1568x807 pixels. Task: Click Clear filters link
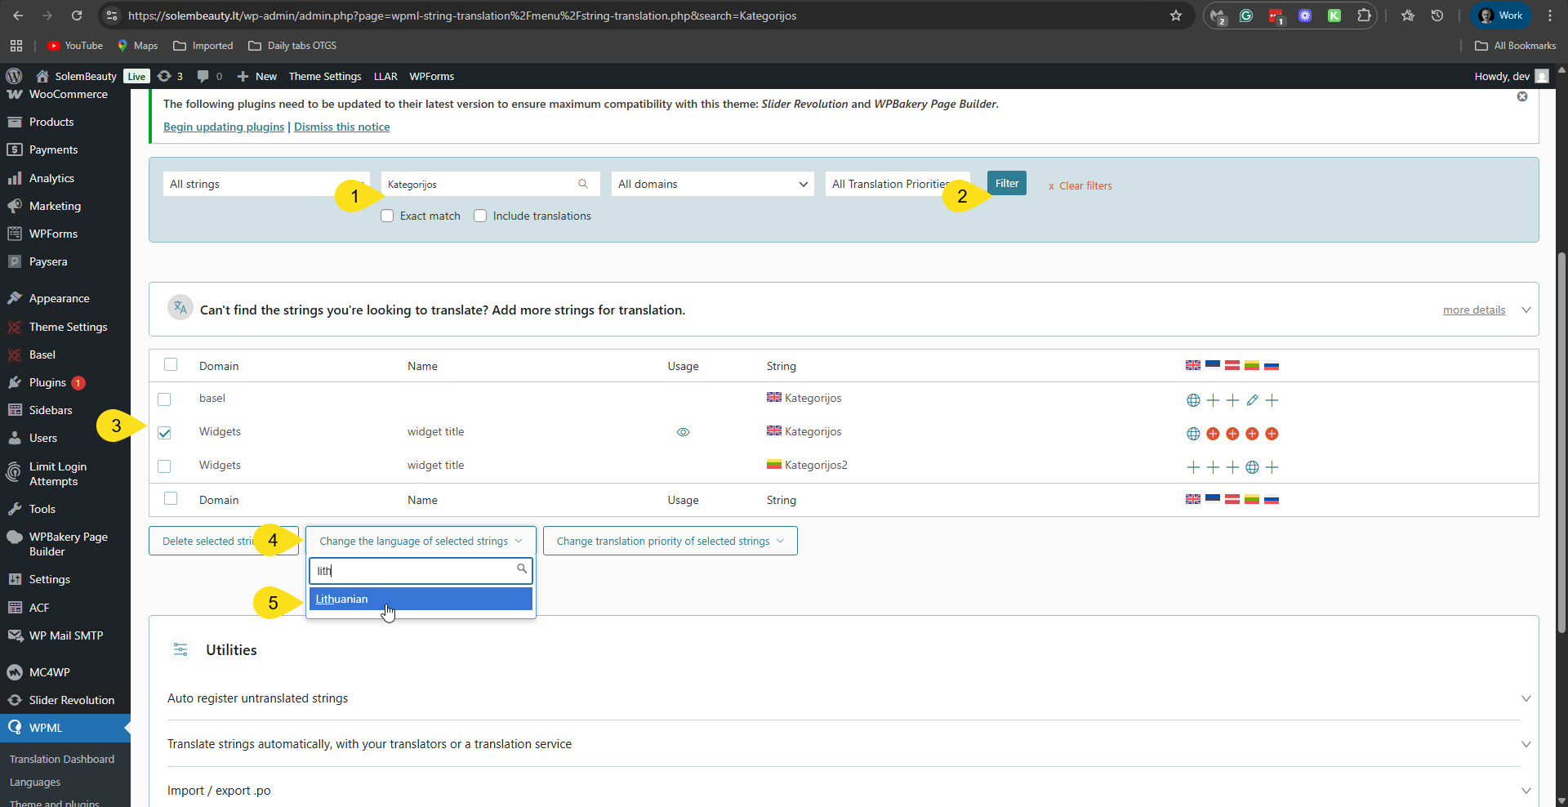tap(1080, 185)
